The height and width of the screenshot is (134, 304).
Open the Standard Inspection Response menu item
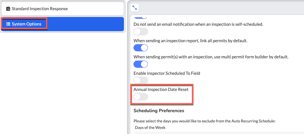point(62,9)
